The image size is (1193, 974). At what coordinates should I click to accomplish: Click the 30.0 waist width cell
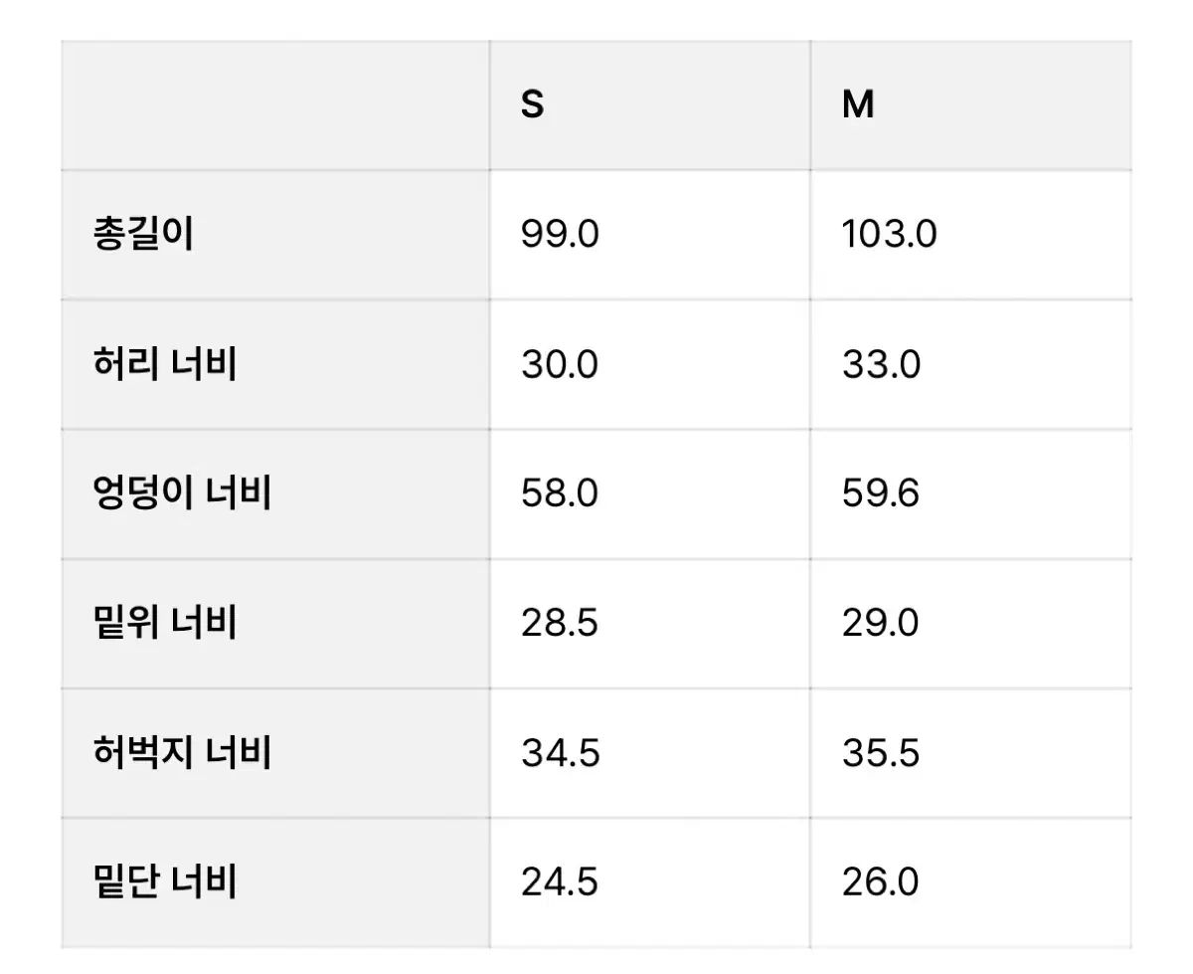point(560,365)
